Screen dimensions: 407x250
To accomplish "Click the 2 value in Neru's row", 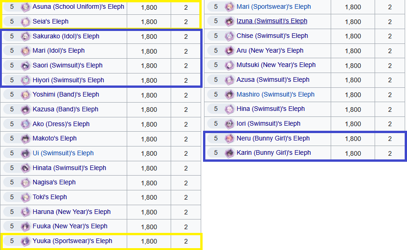I will (x=390, y=139).
